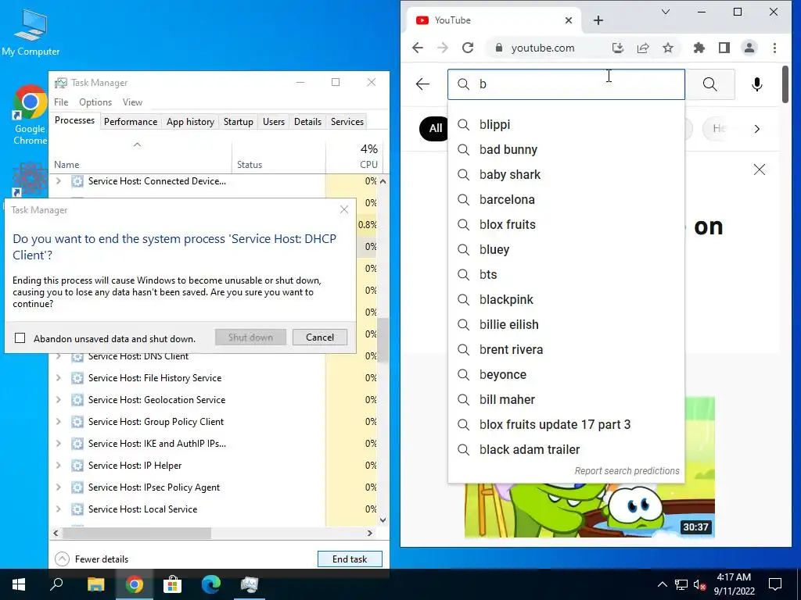This screenshot has width=801, height=600.
Task: Click the Task Manager taskbar icon
Action: (x=250, y=584)
